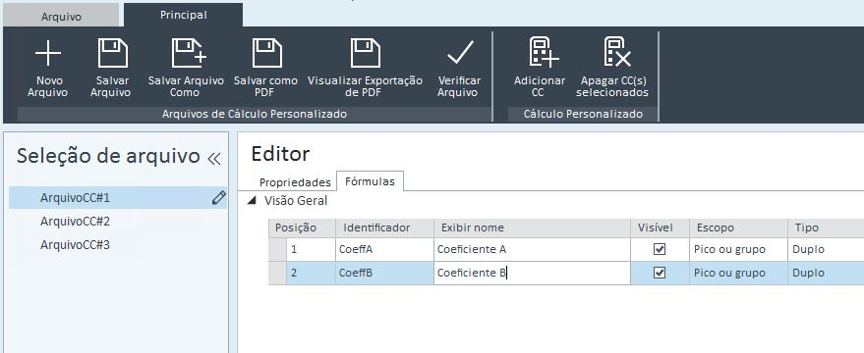Select ArquivoCC#2 in file list
This screenshot has width=864, height=353.
pos(75,221)
